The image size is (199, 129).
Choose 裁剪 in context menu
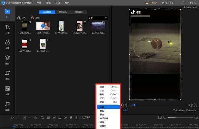point(108,111)
